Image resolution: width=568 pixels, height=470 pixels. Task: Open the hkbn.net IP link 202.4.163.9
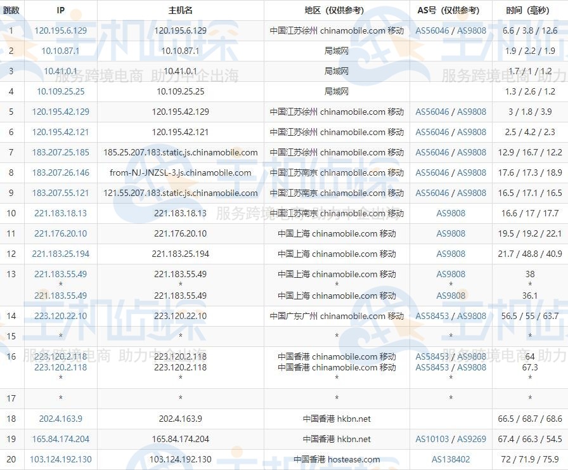pos(60,419)
